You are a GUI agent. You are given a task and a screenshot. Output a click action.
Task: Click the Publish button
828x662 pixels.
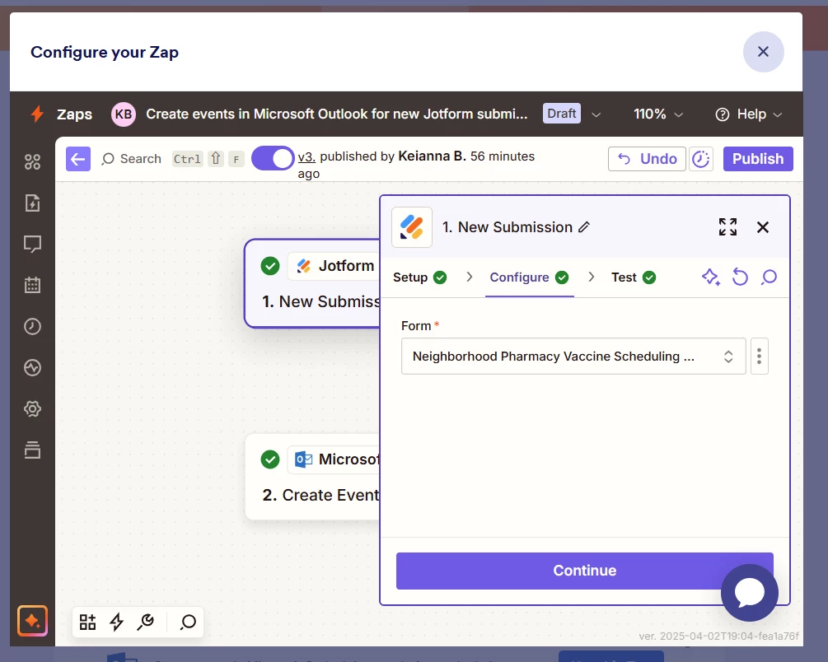pos(758,159)
